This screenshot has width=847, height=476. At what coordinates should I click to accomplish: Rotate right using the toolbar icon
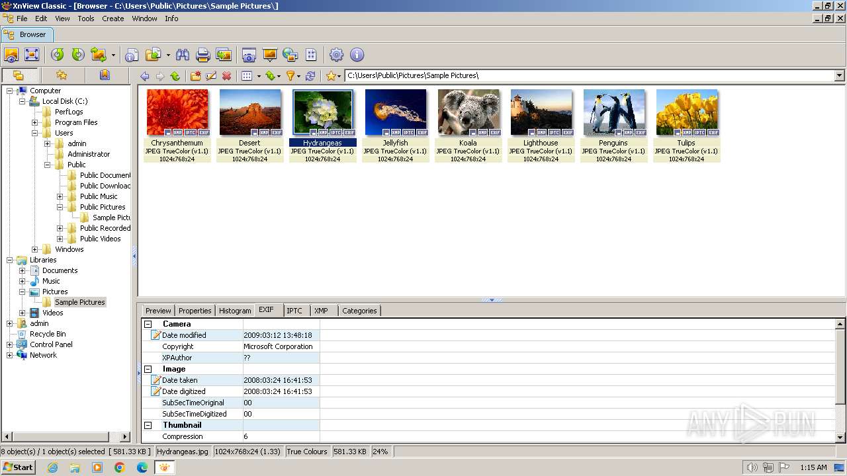[78, 55]
